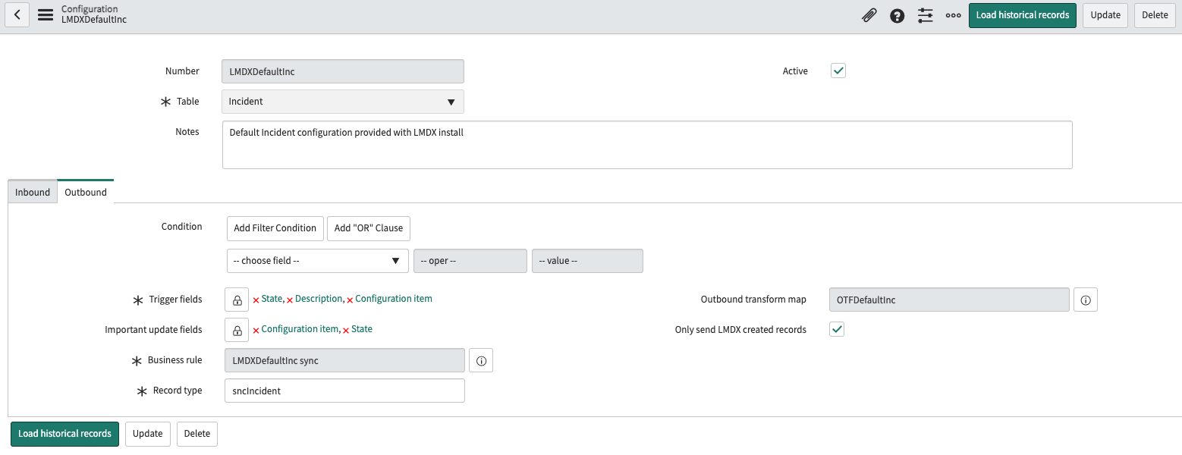Toggle Only send LMDX created records
1182x455 pixels.
pyautogui.click(x=837, y=329)
